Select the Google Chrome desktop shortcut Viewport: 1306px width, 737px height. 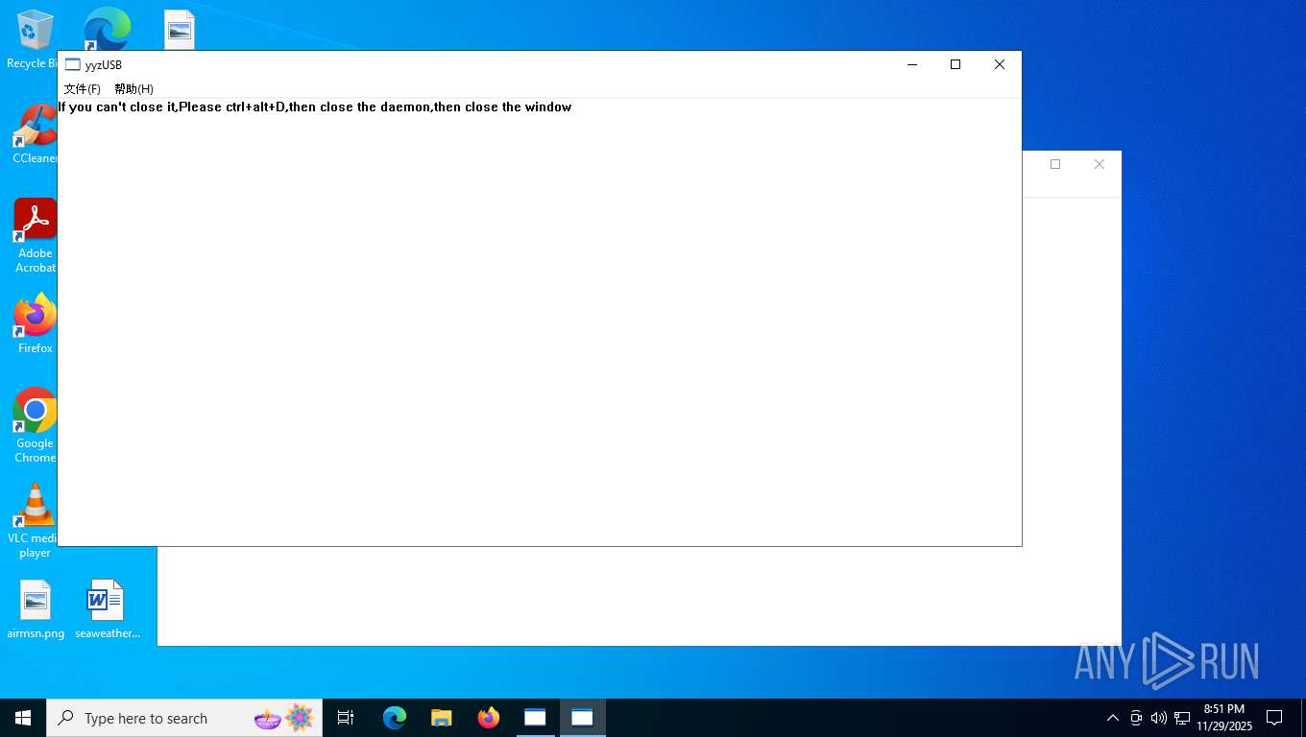(35, 426)
